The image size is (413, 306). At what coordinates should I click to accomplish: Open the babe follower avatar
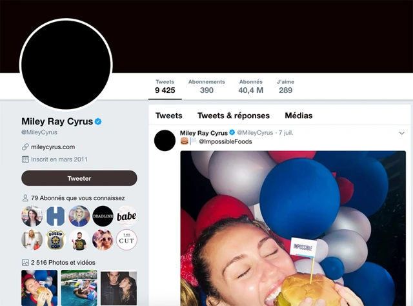coord(126,216)
